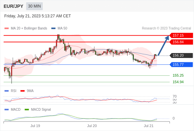
Task: Click the MA 20 Bollinger Bands legend swatch
Action: tap(7, 28)
